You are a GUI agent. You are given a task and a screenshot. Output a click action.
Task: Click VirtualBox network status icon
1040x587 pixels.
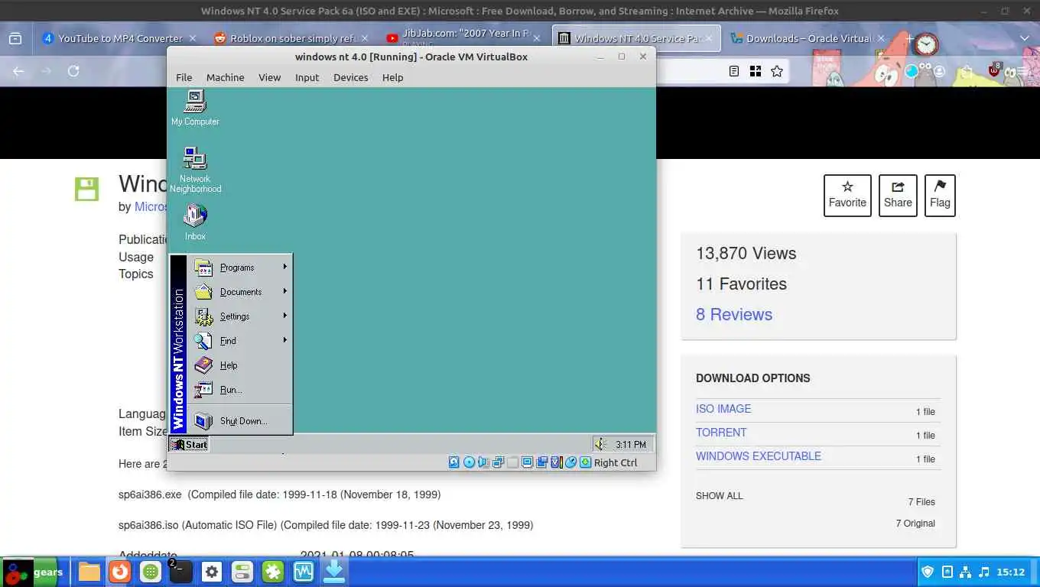[x=498, y=462]
